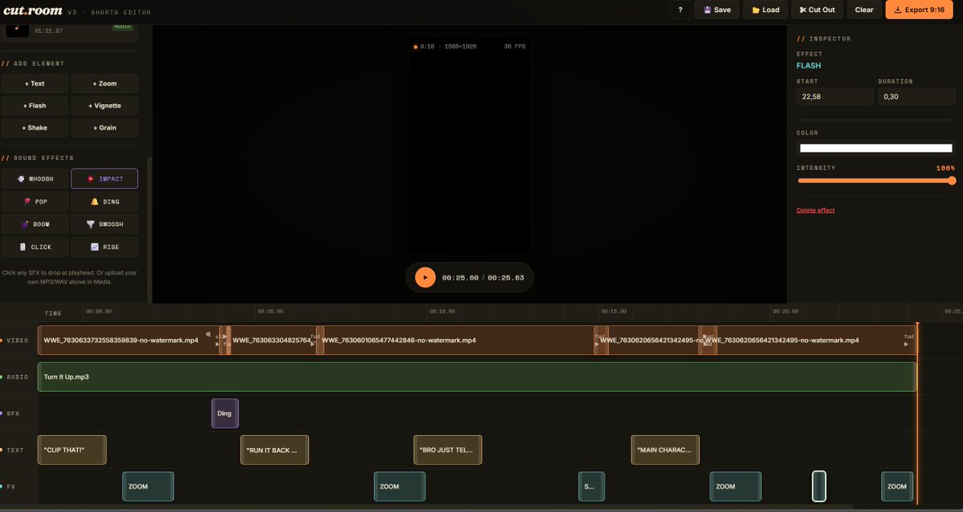Use the Rise sound effect
Viewport: 963px width, 512px height.
click(104, 247)
